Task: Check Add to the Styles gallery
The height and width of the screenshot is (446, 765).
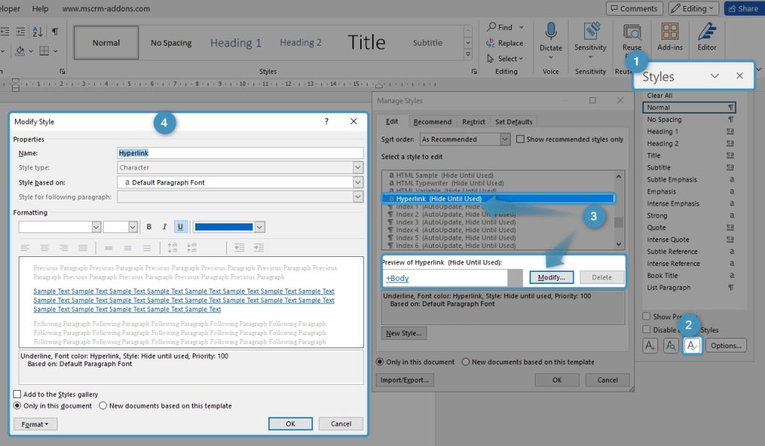Action: click(16, 394)
